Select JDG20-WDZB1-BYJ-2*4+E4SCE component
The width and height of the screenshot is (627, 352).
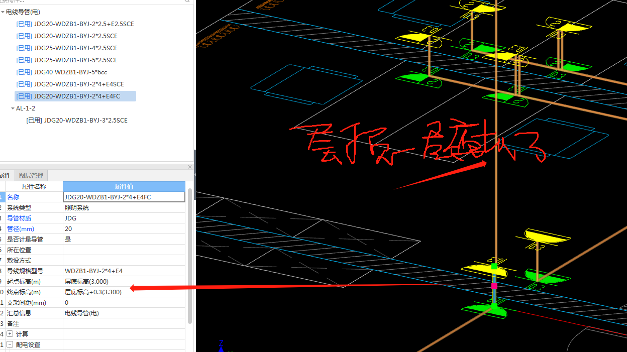click(70, 84)
